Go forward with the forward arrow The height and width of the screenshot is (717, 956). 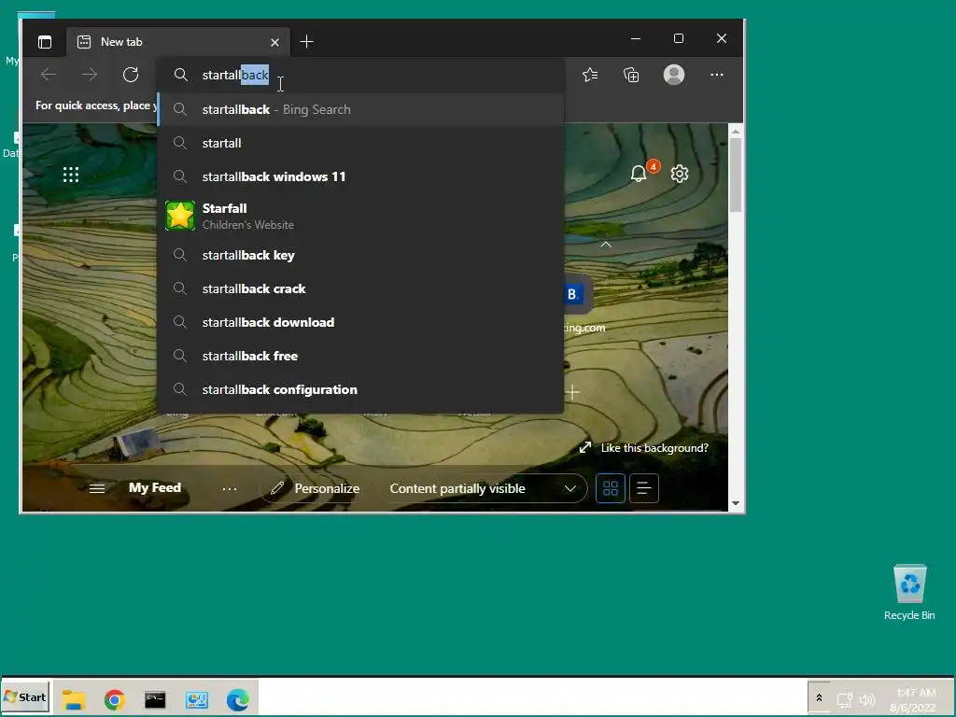(x=90, y=75)
